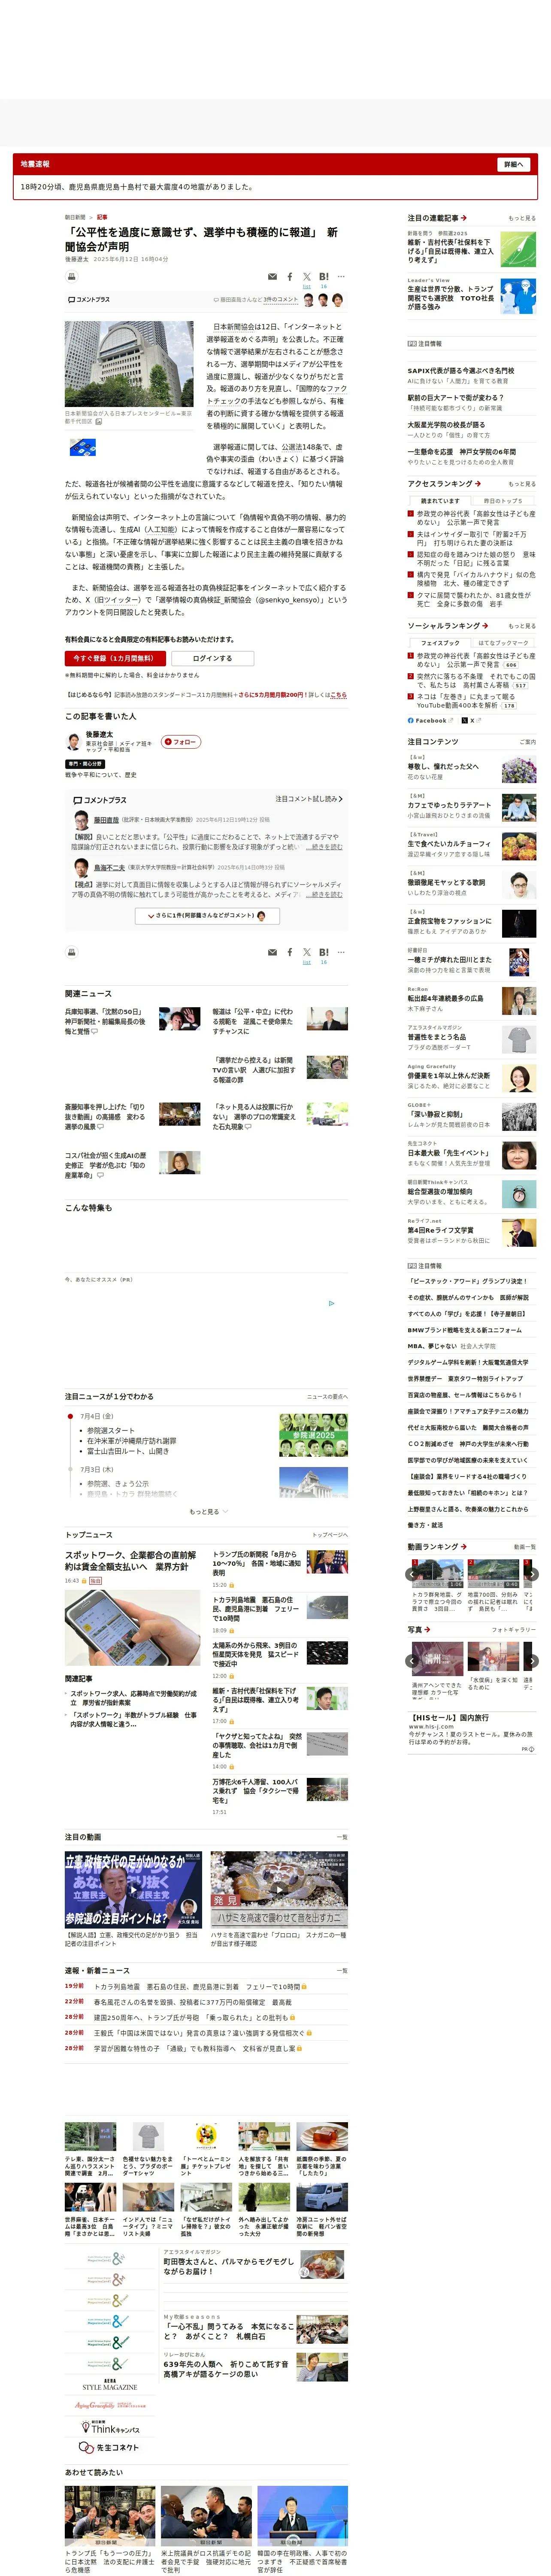This screenshot has width=551, height=2576.
Task: Click the Japan Press Center building photo
Action: click(129, 364)
